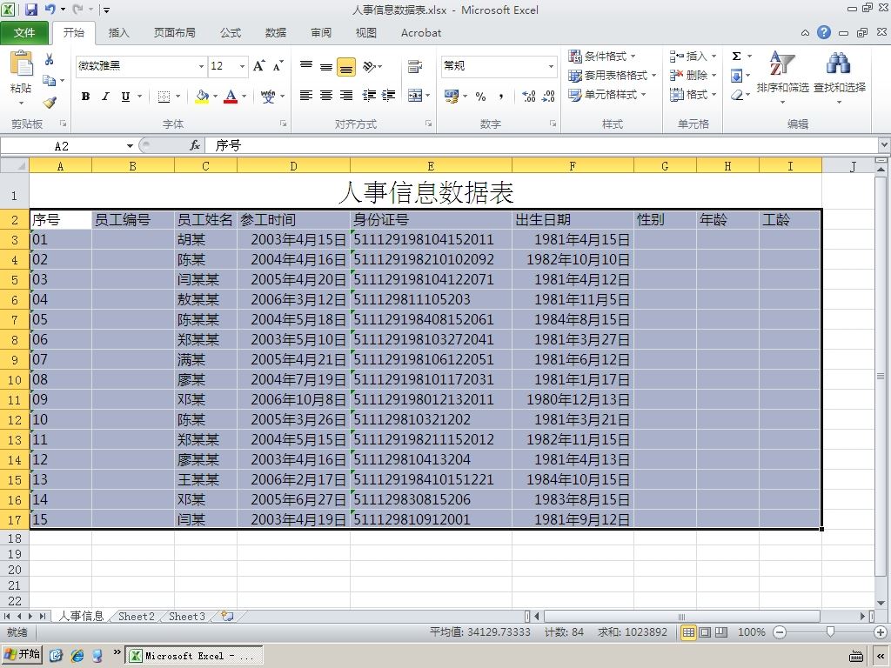The image size is (891, 668).
Task: Click the Top Align icon
Action: tap(306, 66)
